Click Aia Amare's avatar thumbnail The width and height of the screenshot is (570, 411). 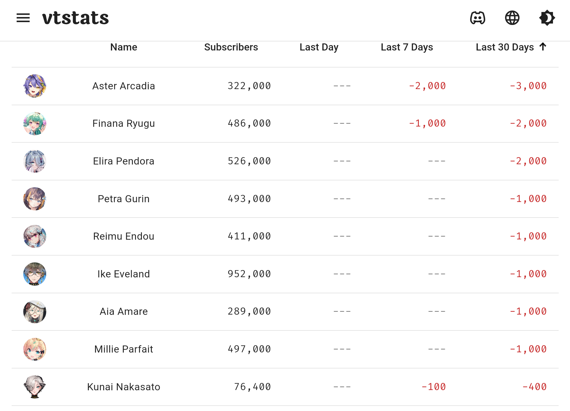pyautogui.click(x=35, y=311)
